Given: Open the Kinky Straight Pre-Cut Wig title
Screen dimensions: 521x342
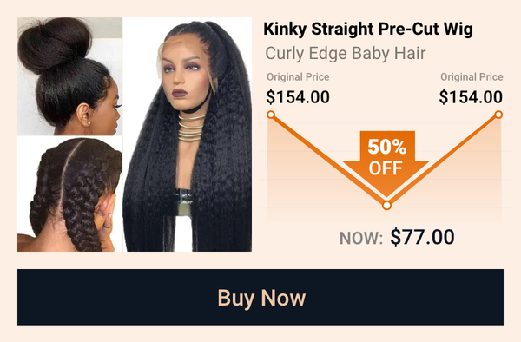Looking at the screenshot, I should pyautogui.click(x=368, y=30).
